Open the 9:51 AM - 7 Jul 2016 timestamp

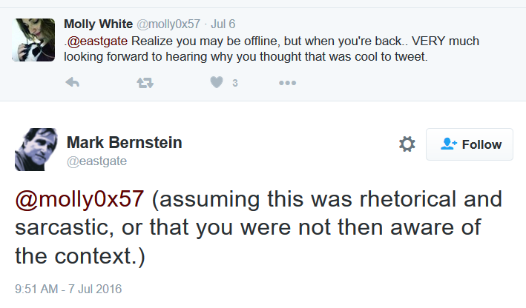[68, 289]
